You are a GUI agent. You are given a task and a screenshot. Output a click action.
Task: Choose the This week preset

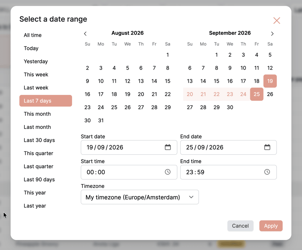[46, 75]
